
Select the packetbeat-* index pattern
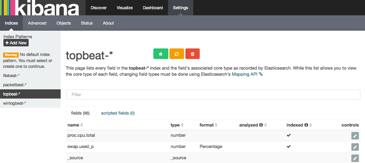click(x=15, y=85)
